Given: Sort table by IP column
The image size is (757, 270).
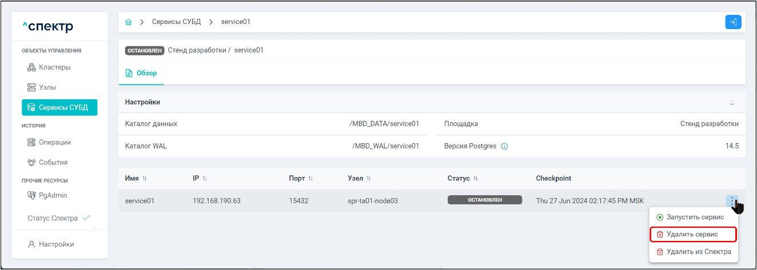Looking at the screenshot, I should coord(204,179).
